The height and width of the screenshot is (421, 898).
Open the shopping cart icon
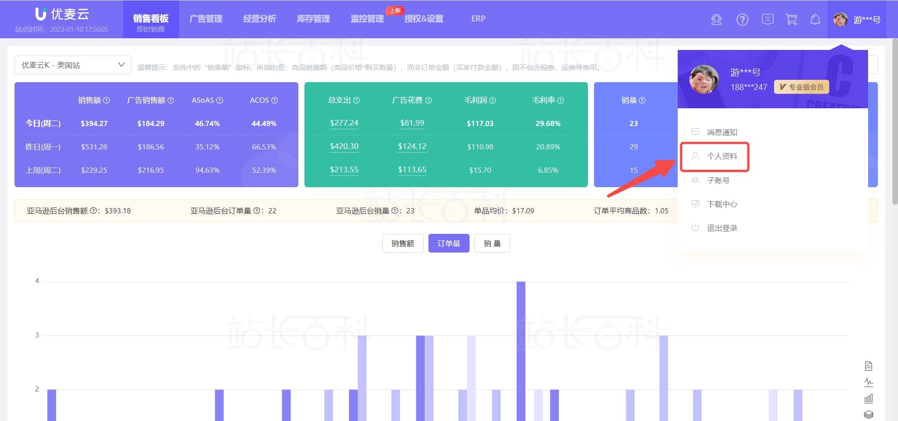[x=791, y=20]
